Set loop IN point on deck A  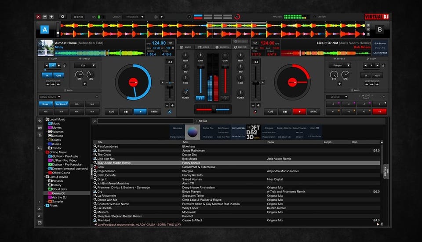pos(47,76)
